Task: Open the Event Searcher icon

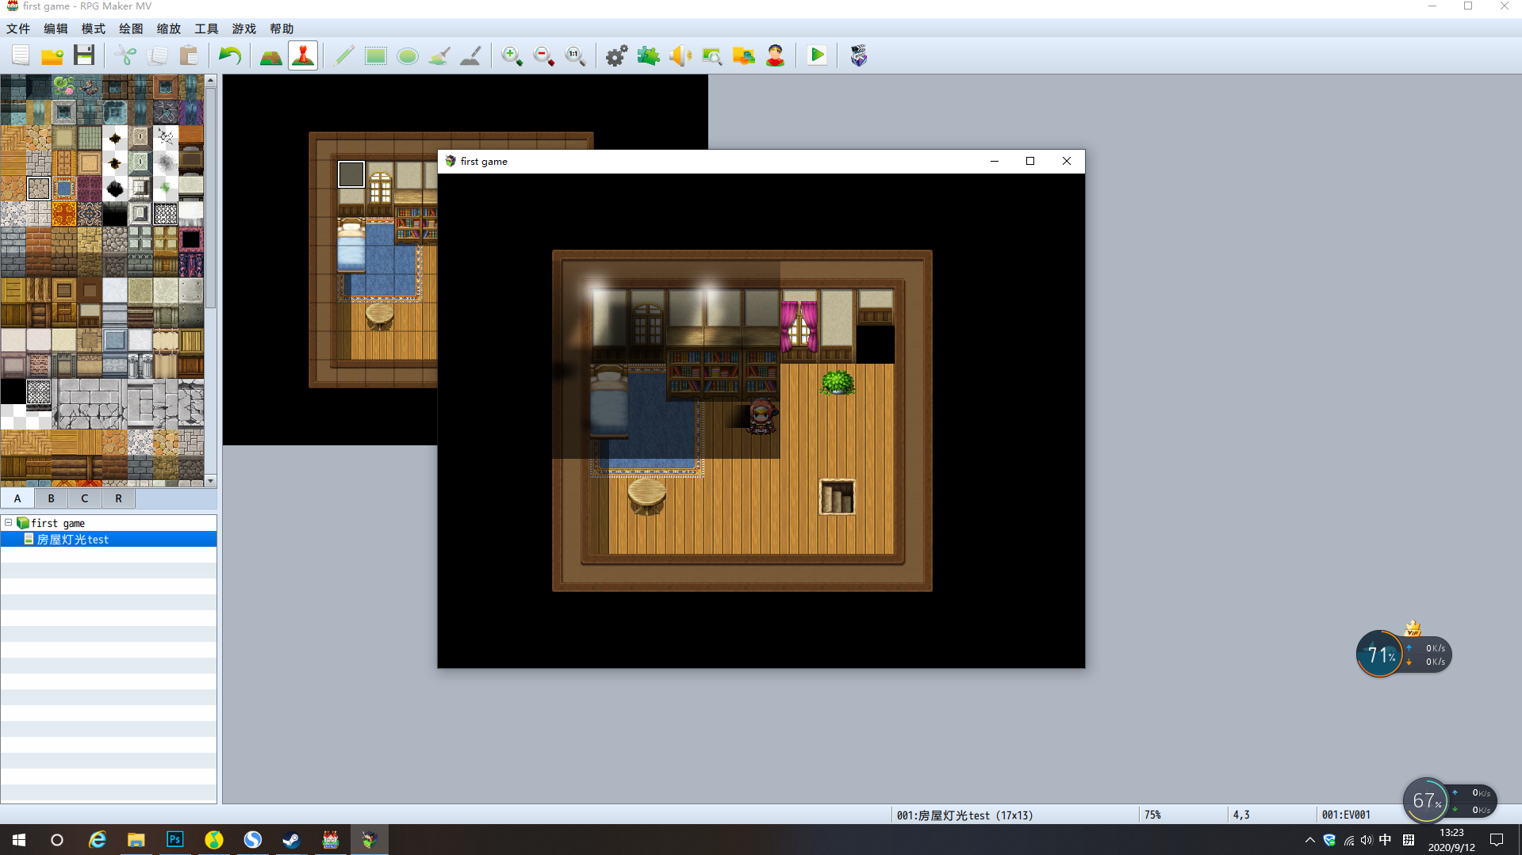Action: coord(712,55)
